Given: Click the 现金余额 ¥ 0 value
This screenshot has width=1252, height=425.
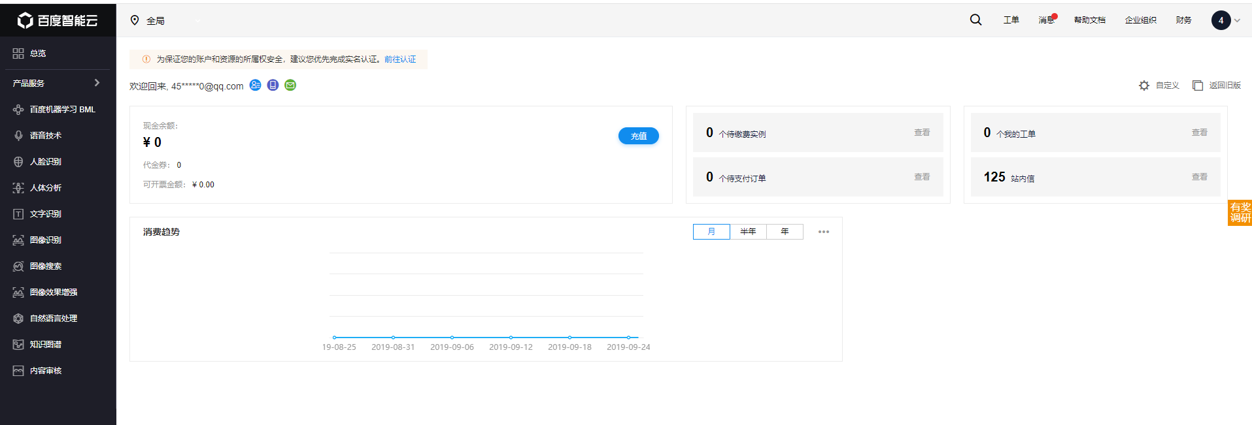Looking at the screenshot, I should 152,142.
